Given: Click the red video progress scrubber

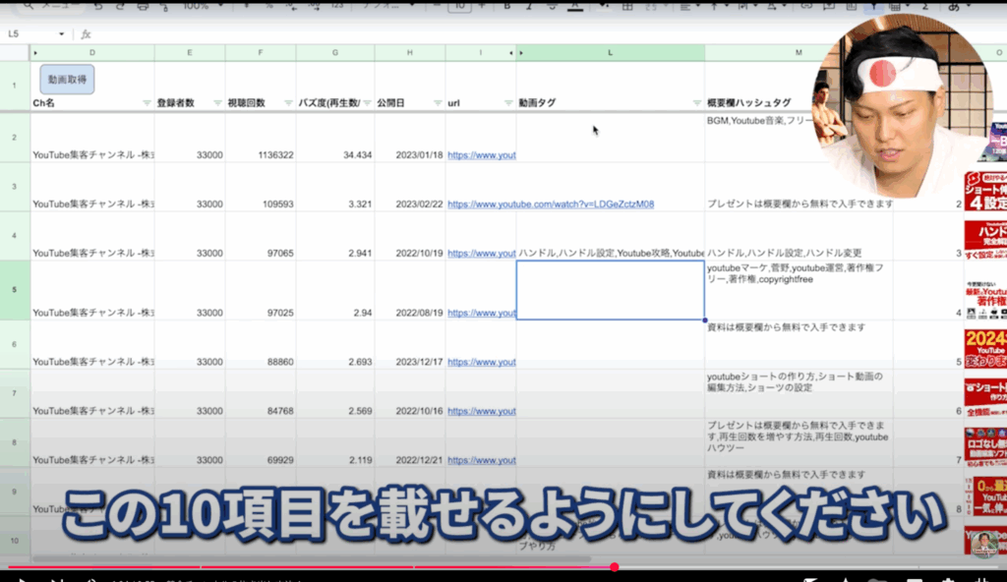Looking at the screenshot, I should click(614, 566).
